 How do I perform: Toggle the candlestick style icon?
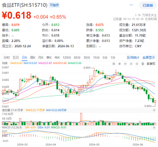(x=143, y=64)
